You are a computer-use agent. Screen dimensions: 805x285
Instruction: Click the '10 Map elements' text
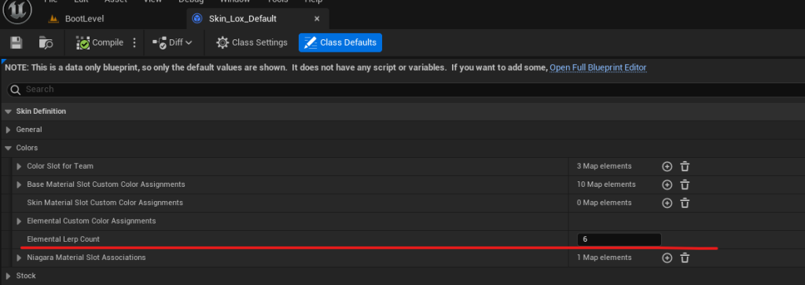click(x=606, y=185)
